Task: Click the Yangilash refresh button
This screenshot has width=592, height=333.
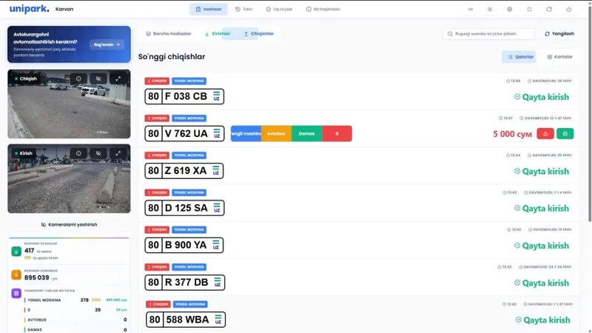Action: 559,33
